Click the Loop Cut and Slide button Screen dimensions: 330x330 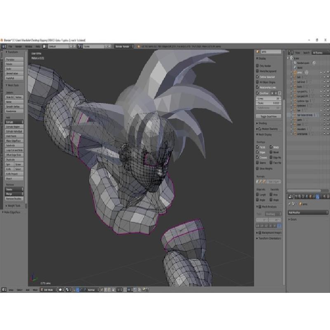click(x=14, y=150)
